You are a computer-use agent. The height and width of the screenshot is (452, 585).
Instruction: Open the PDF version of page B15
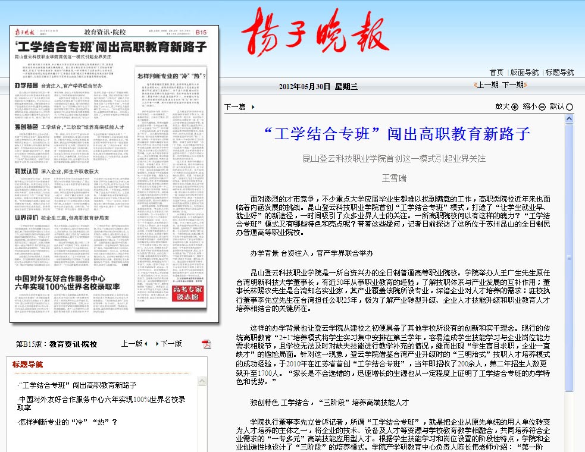pos(207,344)
